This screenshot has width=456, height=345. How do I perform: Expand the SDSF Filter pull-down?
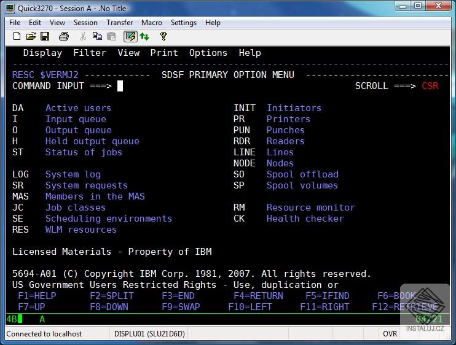(89, 53)
